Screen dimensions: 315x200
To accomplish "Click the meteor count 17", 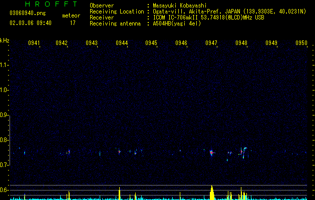I will point(73,23).
